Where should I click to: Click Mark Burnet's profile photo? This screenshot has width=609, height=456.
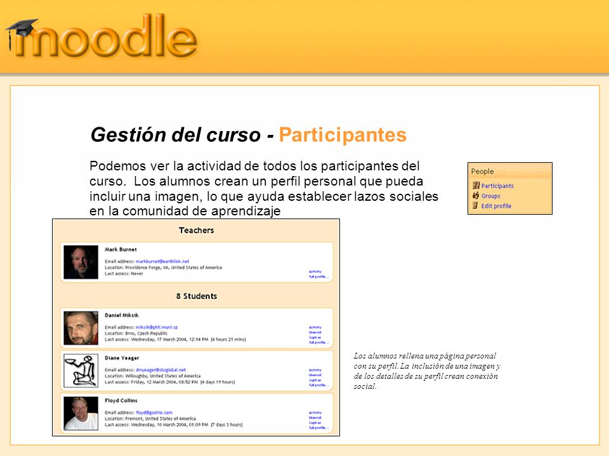[81, 262]
